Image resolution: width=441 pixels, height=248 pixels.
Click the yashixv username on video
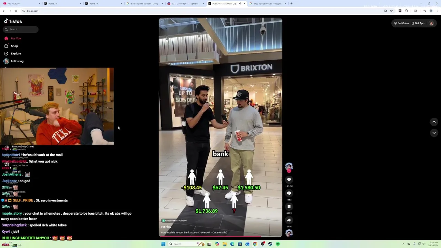(166, 227)
